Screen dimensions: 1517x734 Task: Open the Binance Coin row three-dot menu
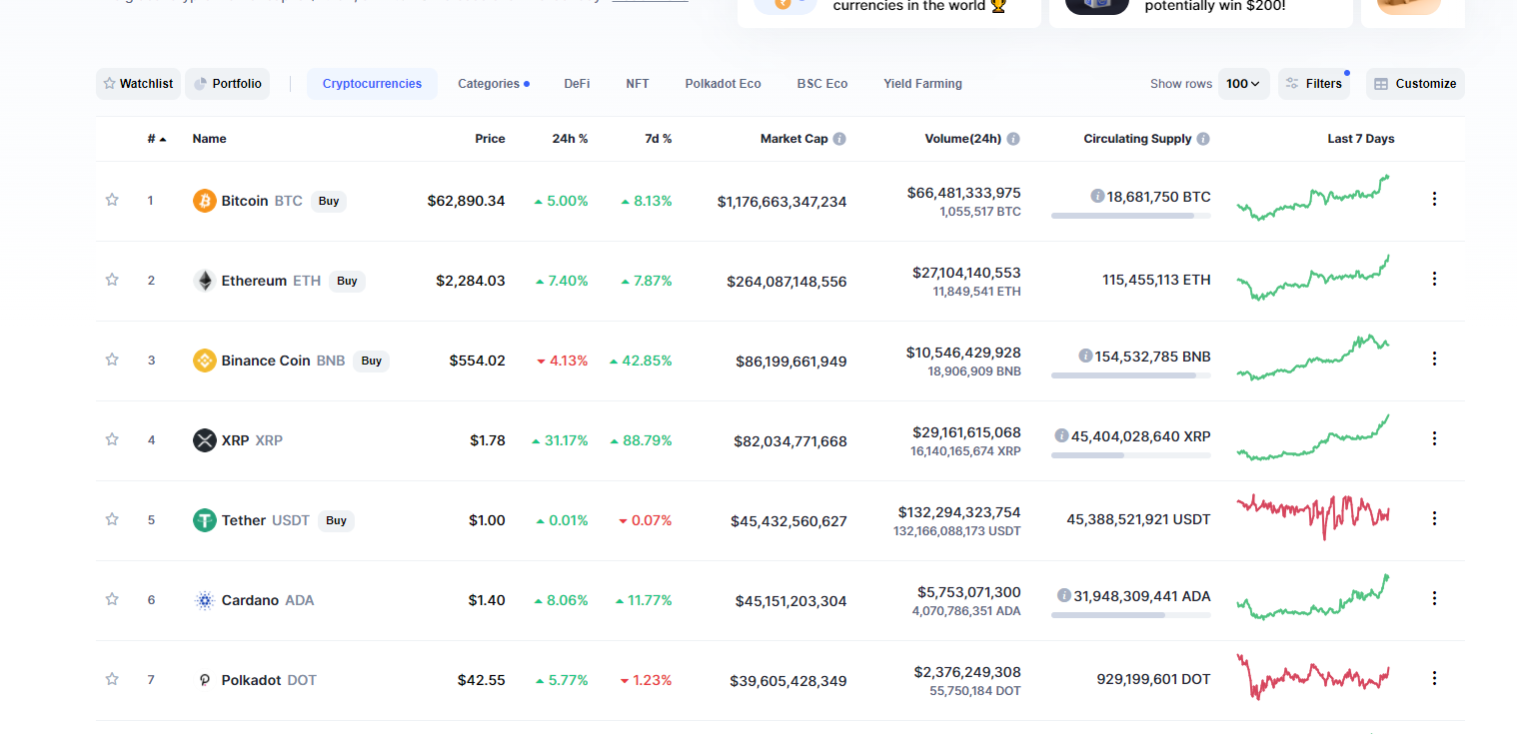tap(1434, 359)
